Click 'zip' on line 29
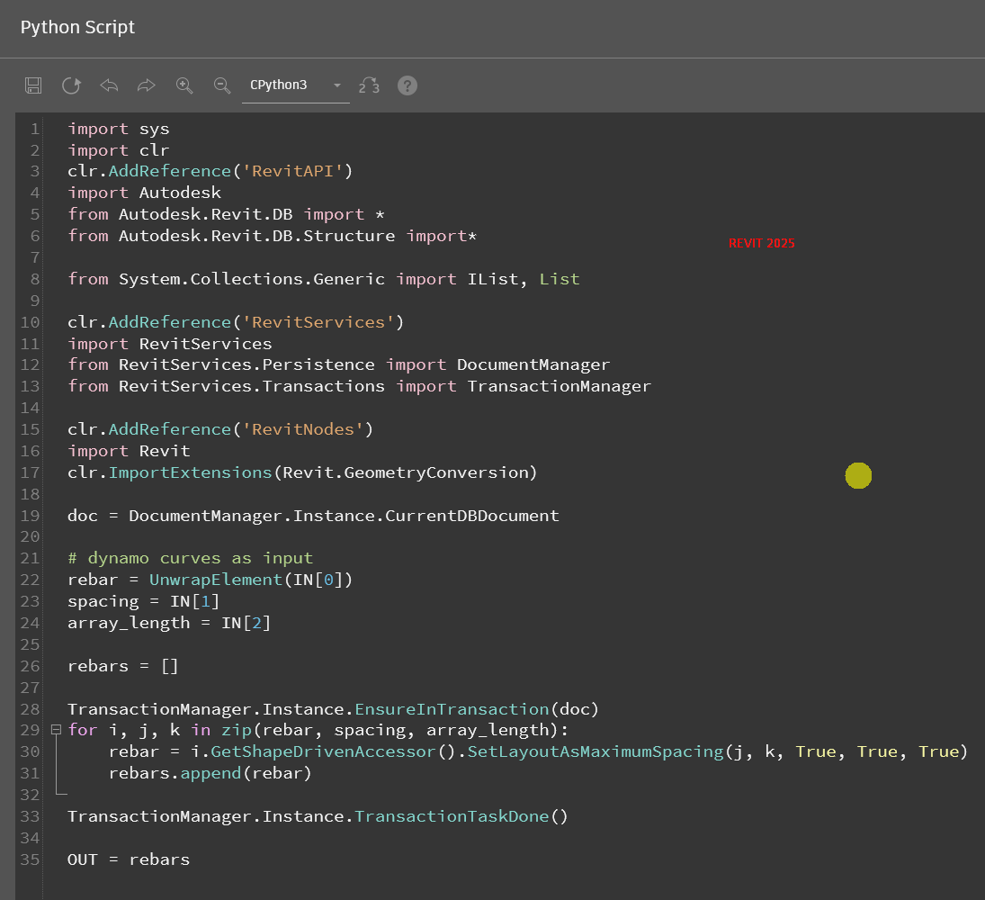Viewport: 985px width, 900px height. (237, 730)
